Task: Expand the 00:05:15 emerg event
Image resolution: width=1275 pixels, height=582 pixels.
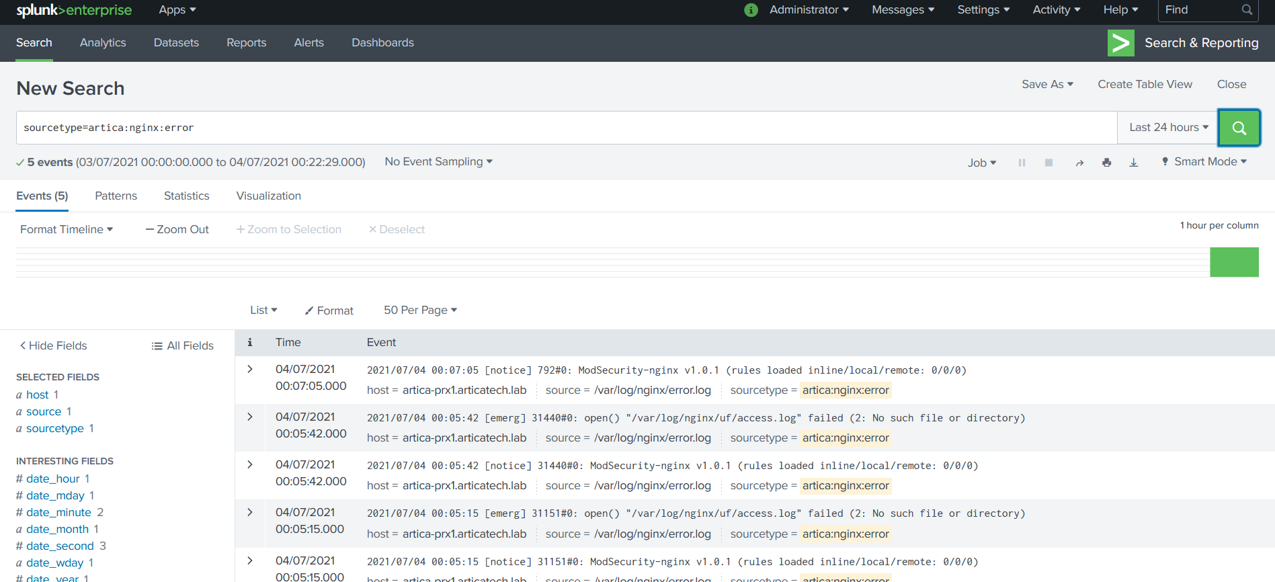Action: point(250,512)
